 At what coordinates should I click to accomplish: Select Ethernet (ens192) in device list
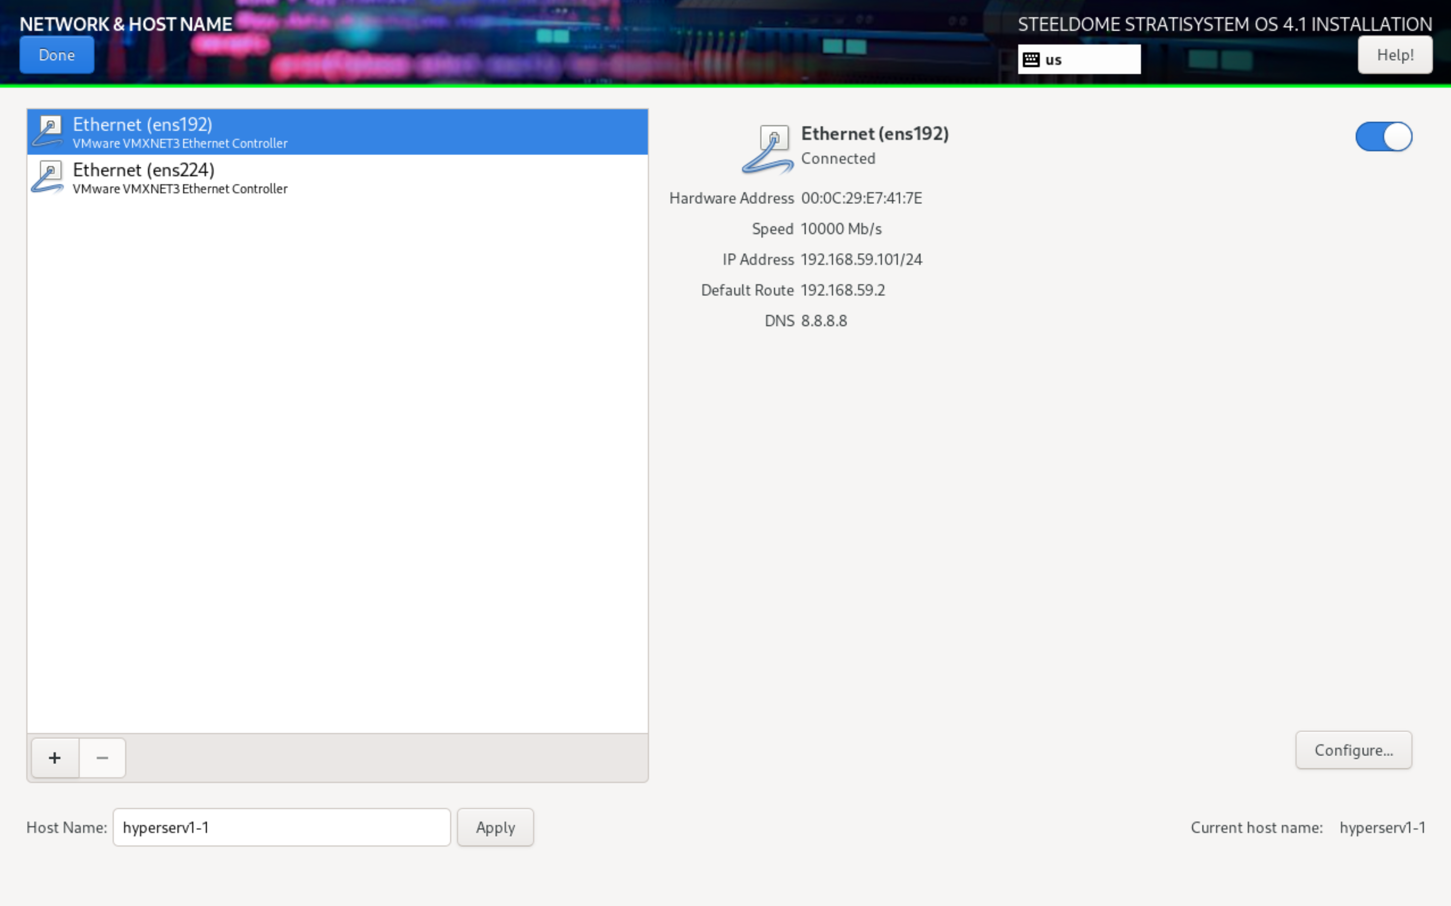coord(336,132)
